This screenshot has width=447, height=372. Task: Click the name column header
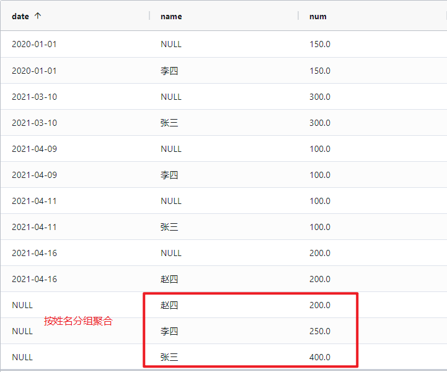click(171, 16)
